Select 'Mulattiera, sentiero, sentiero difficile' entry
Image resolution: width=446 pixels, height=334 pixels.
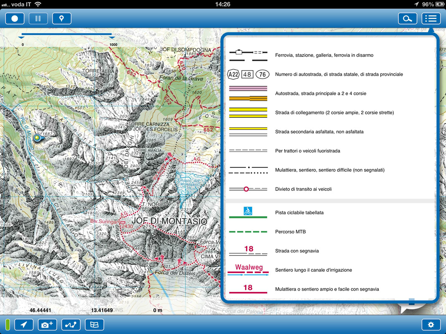330,170
